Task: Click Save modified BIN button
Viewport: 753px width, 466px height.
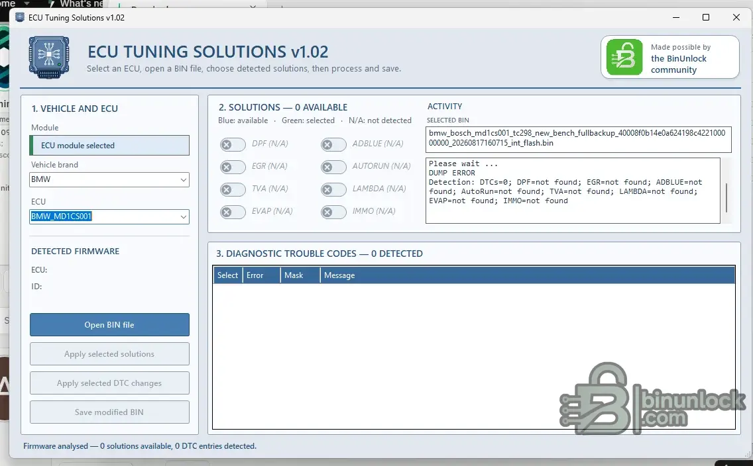Action: (109, 412)
